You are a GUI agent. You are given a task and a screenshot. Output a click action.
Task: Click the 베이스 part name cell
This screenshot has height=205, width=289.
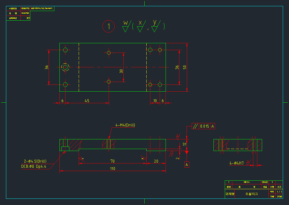click(247, 182)
